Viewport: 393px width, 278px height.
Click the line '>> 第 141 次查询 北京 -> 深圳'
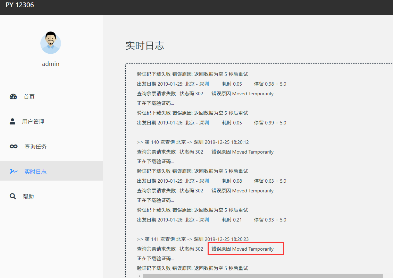pos(193,239)
